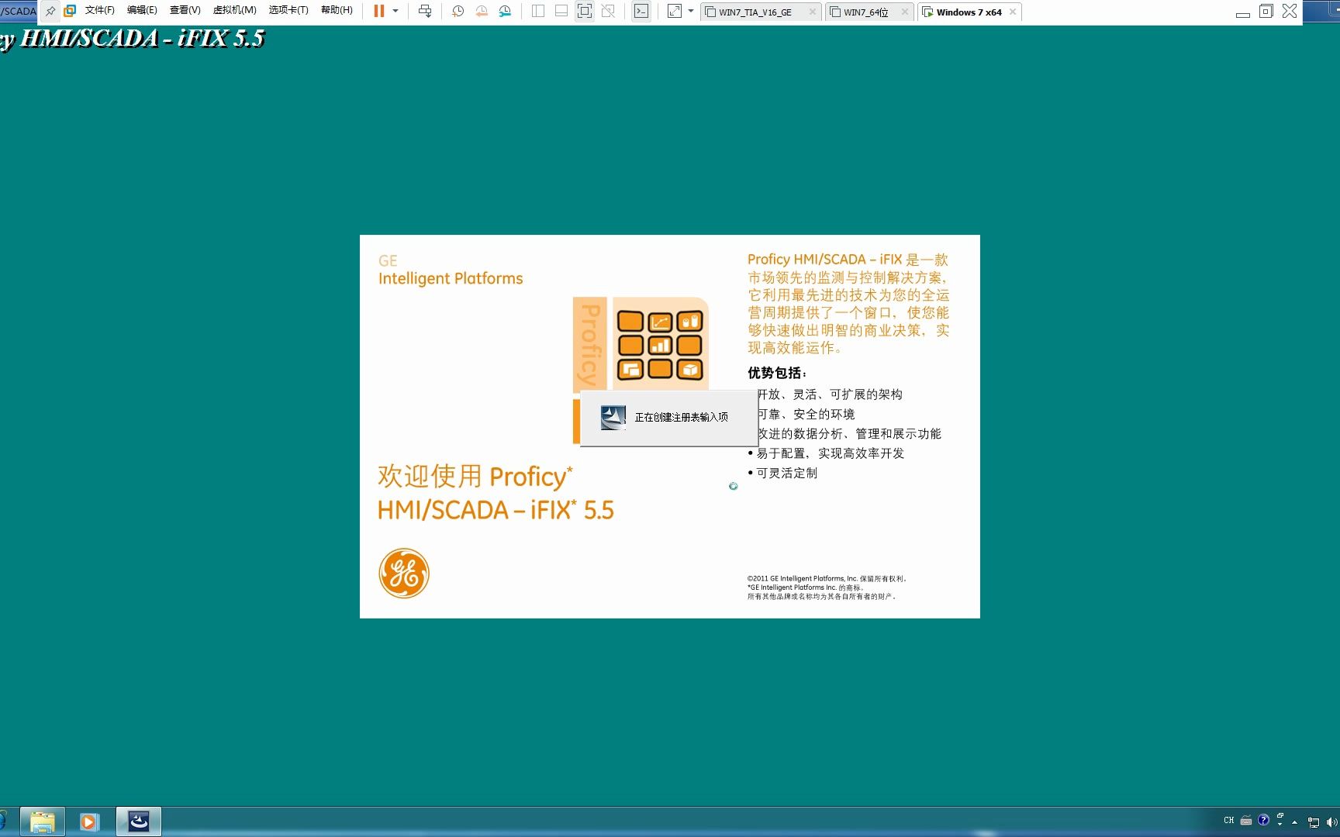Click the volume speaker tray icon
The width and height of the screenshot is (1340, 837).
coord(1331,822)
